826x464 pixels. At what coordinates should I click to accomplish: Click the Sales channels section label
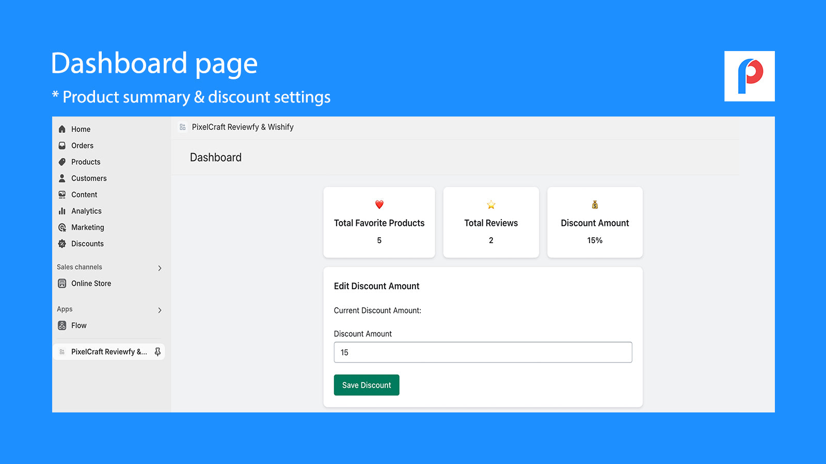pos(80,267)
